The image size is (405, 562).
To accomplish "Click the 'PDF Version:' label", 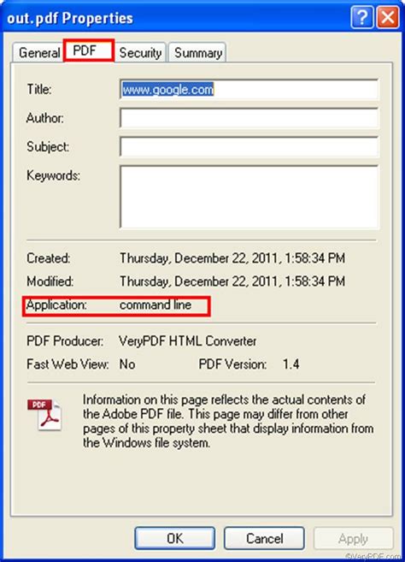I will [232, 364].
